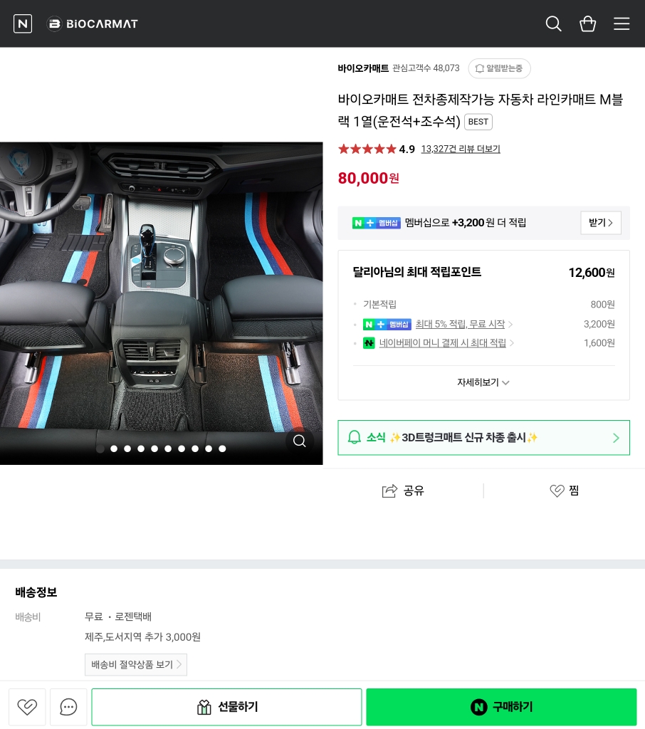Select the last image carousel dot
This screenshot has height=729, width=645.
[x=222, y=449]
